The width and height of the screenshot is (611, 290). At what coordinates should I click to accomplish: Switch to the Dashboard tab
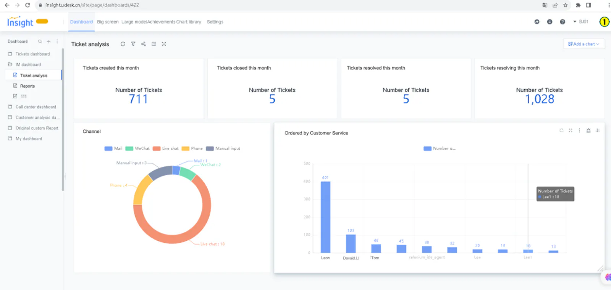tap(81, 22)
